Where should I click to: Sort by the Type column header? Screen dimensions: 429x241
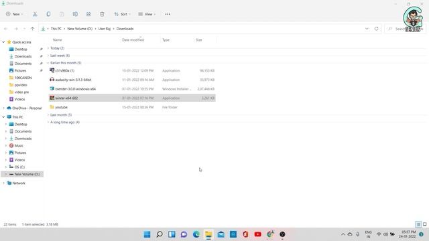click(x=166, y=40)
